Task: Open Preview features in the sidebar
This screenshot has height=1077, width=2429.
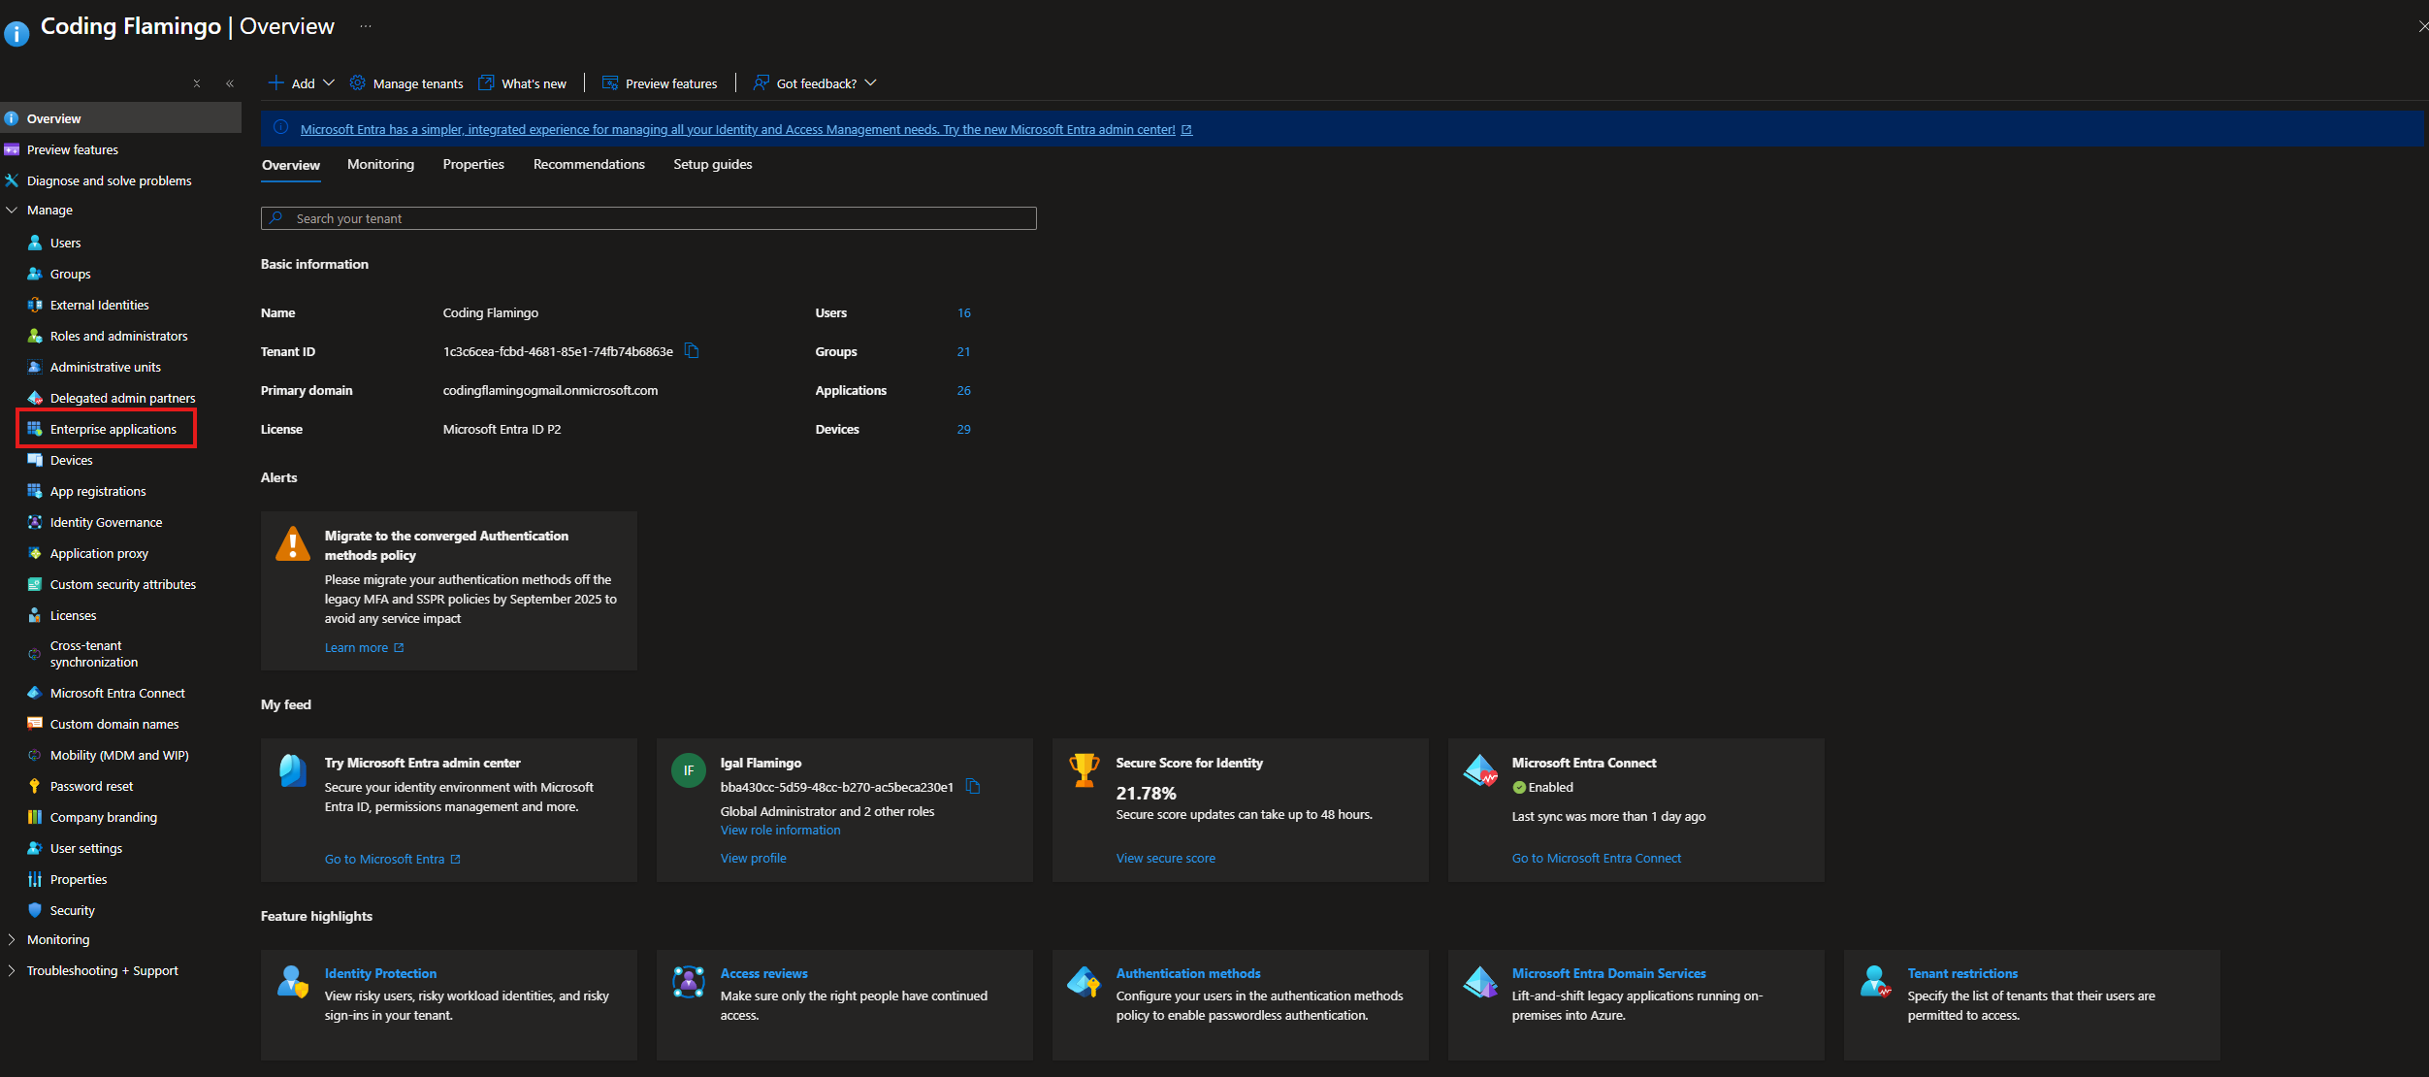Action: point(72,149)
